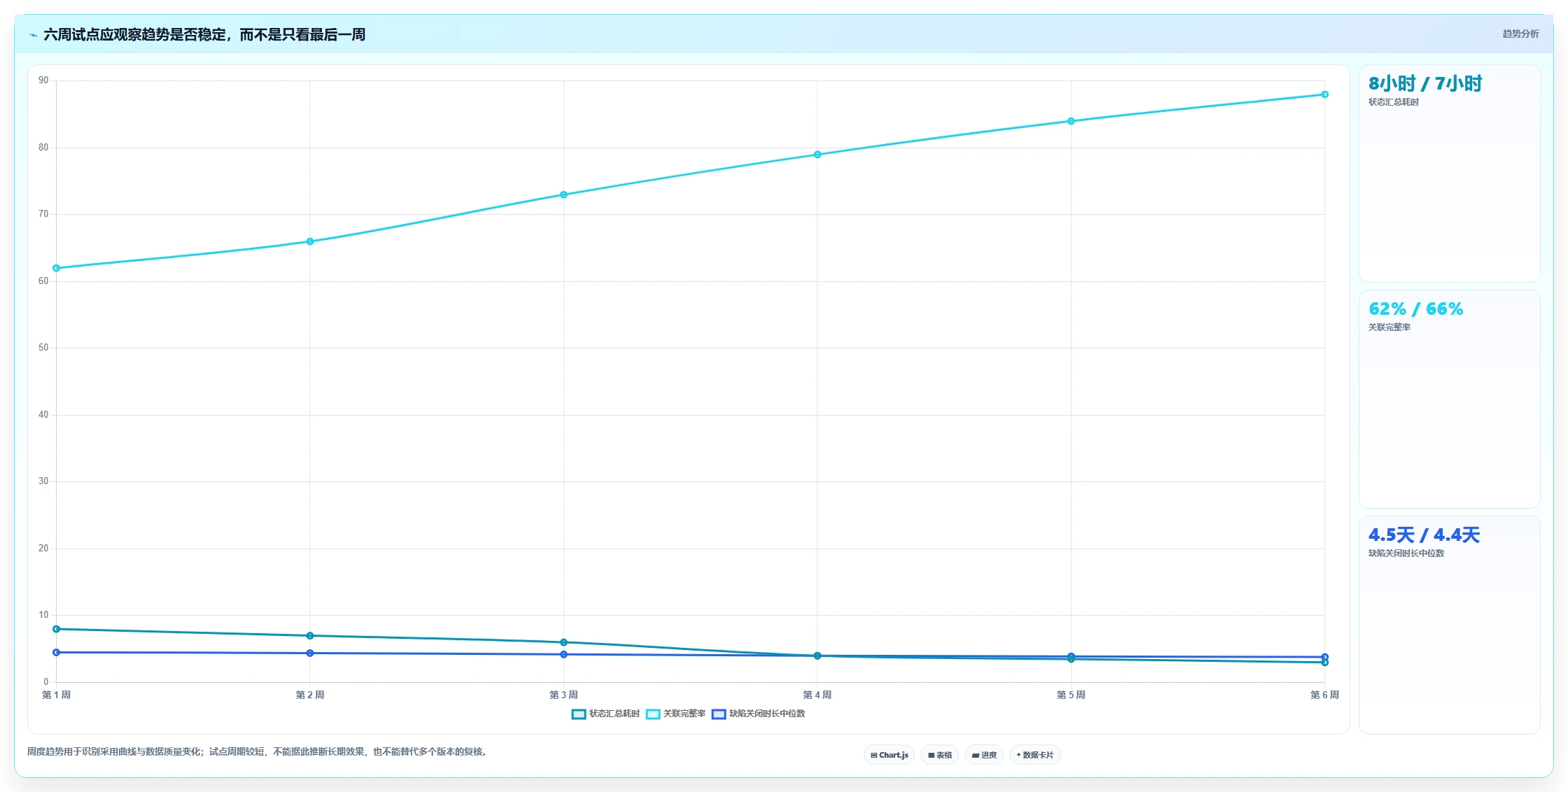Click the 状态汇总耗时 caption in the stat card
This screenshot has width=1568, height=792.
click(x=1393, y=102)
